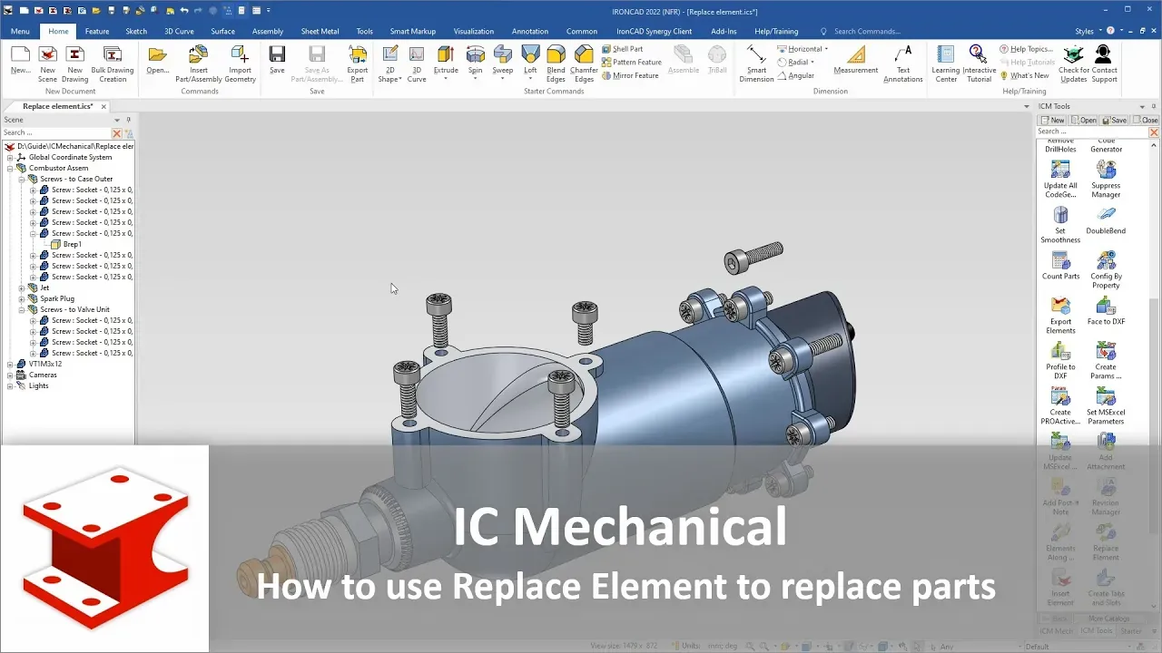Open Config By Property tool

(1106, 270)
